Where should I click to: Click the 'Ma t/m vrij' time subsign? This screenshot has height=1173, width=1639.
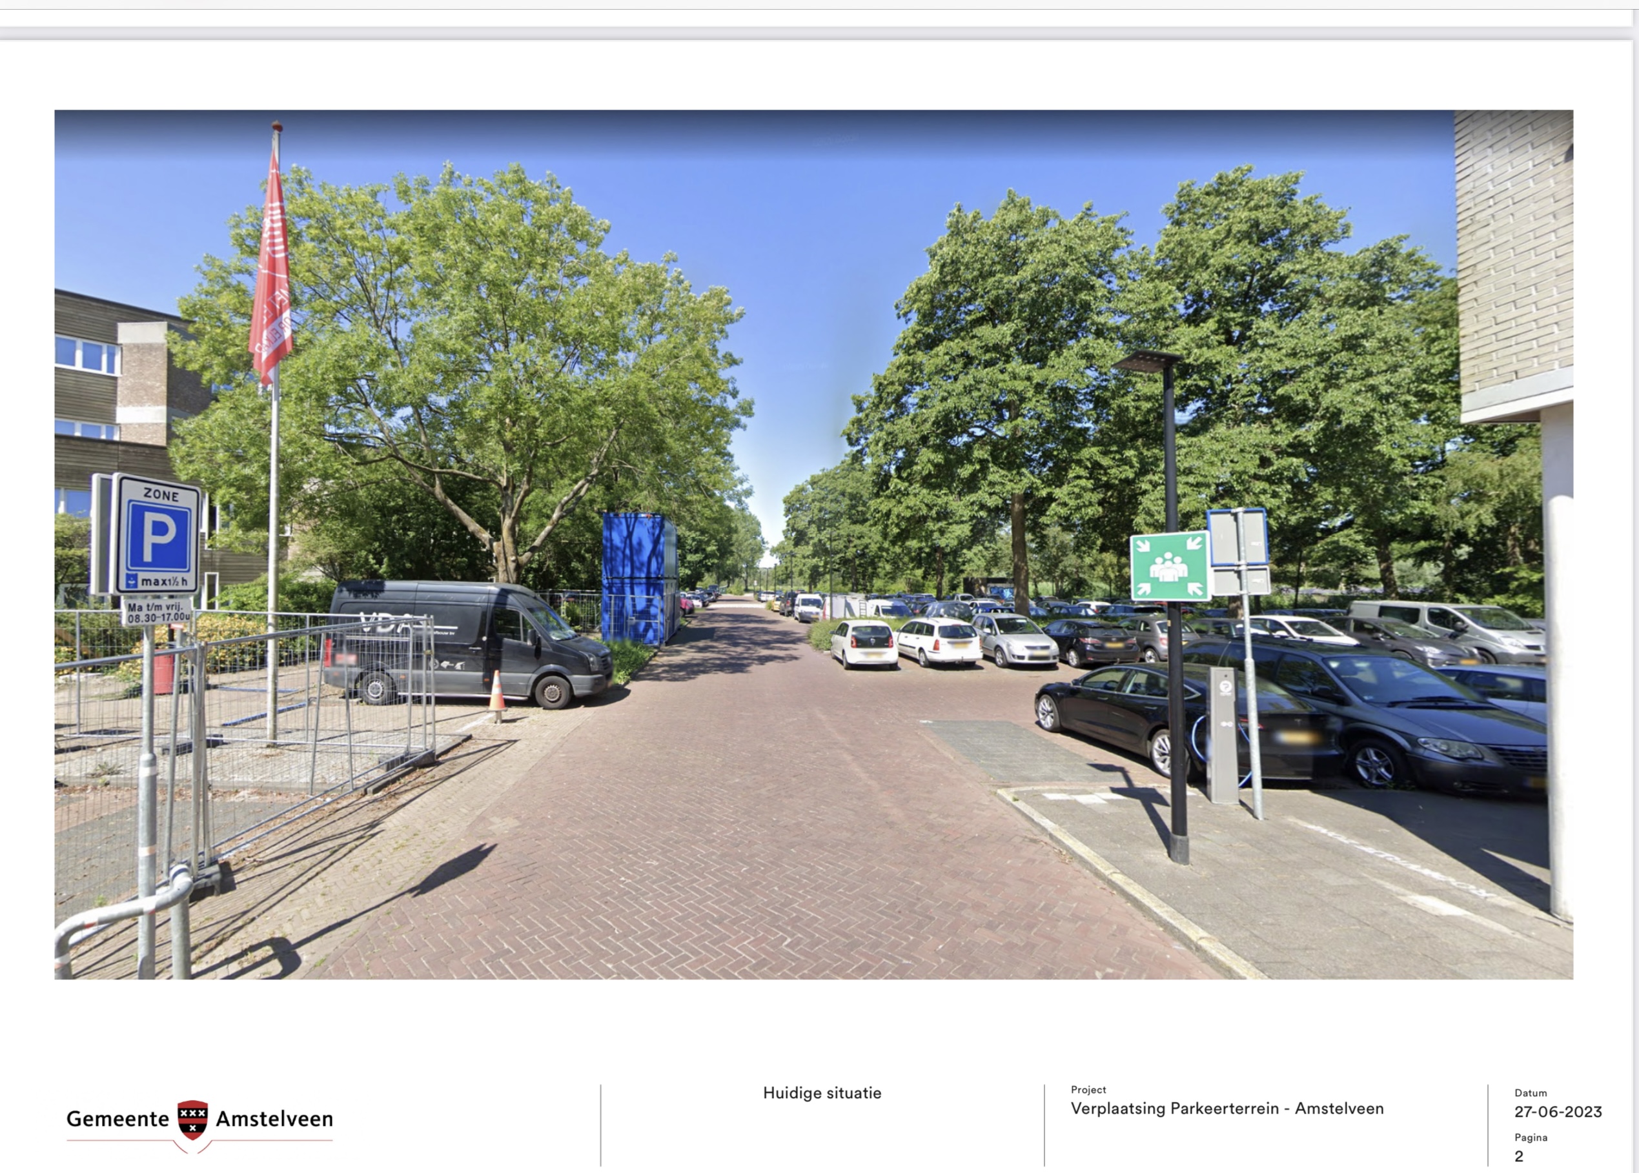coord(158,612)
